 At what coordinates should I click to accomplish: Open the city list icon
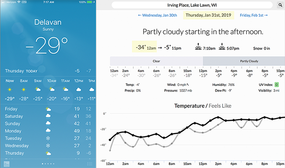tap(90, 164)
